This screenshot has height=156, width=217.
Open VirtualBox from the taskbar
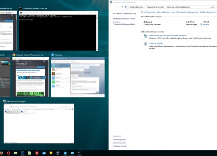tap(58, 153)
